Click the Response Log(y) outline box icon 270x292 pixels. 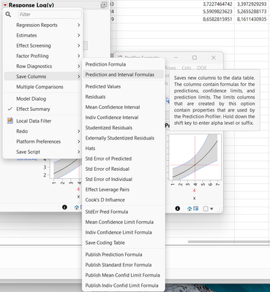[103, 5]
